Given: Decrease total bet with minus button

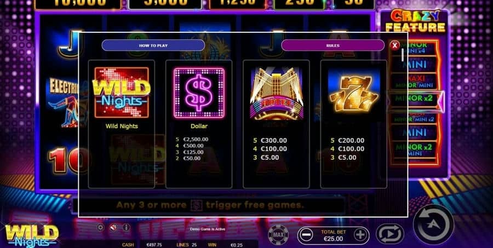Looking at the screenshot, I should (x=307, y=235).
